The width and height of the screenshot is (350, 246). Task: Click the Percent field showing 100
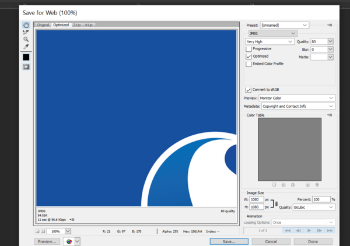[321, 199]
